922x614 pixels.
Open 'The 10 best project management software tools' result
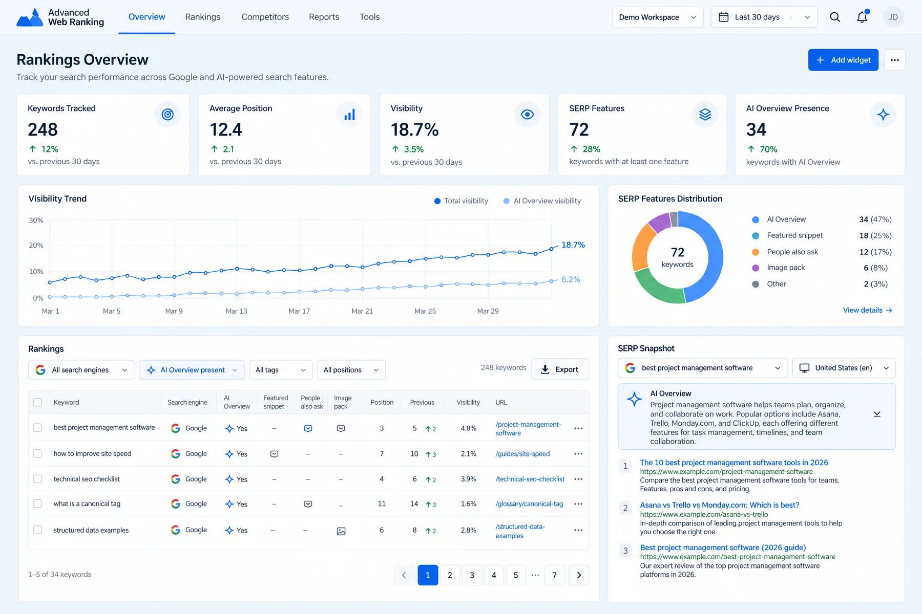click(x=734, y=463)
